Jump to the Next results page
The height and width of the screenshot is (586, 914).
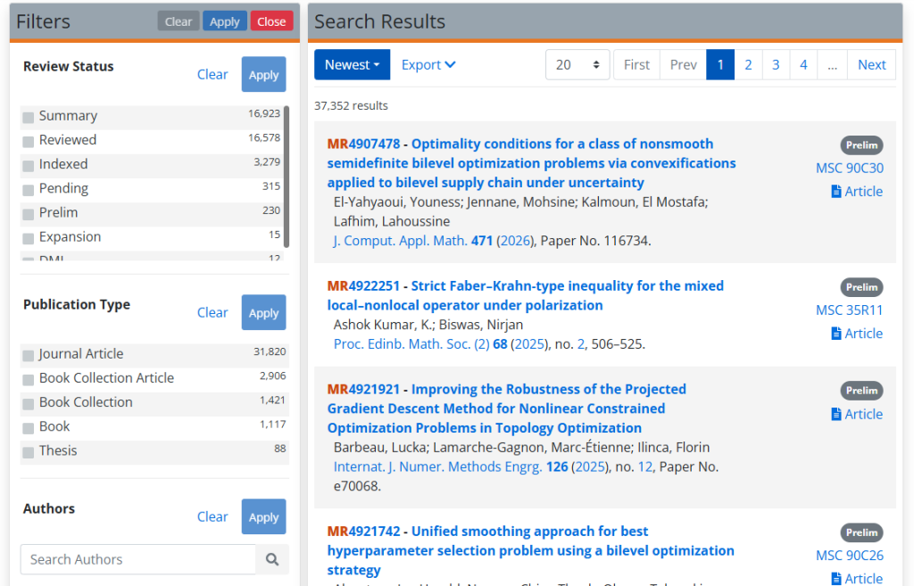(x=871, y=65)
